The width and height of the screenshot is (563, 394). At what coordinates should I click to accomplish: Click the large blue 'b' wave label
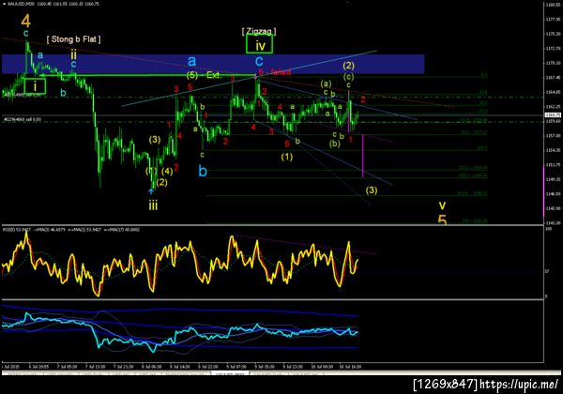coord(203,171)
